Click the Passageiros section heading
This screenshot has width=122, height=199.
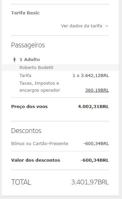(x=28, y=45)
